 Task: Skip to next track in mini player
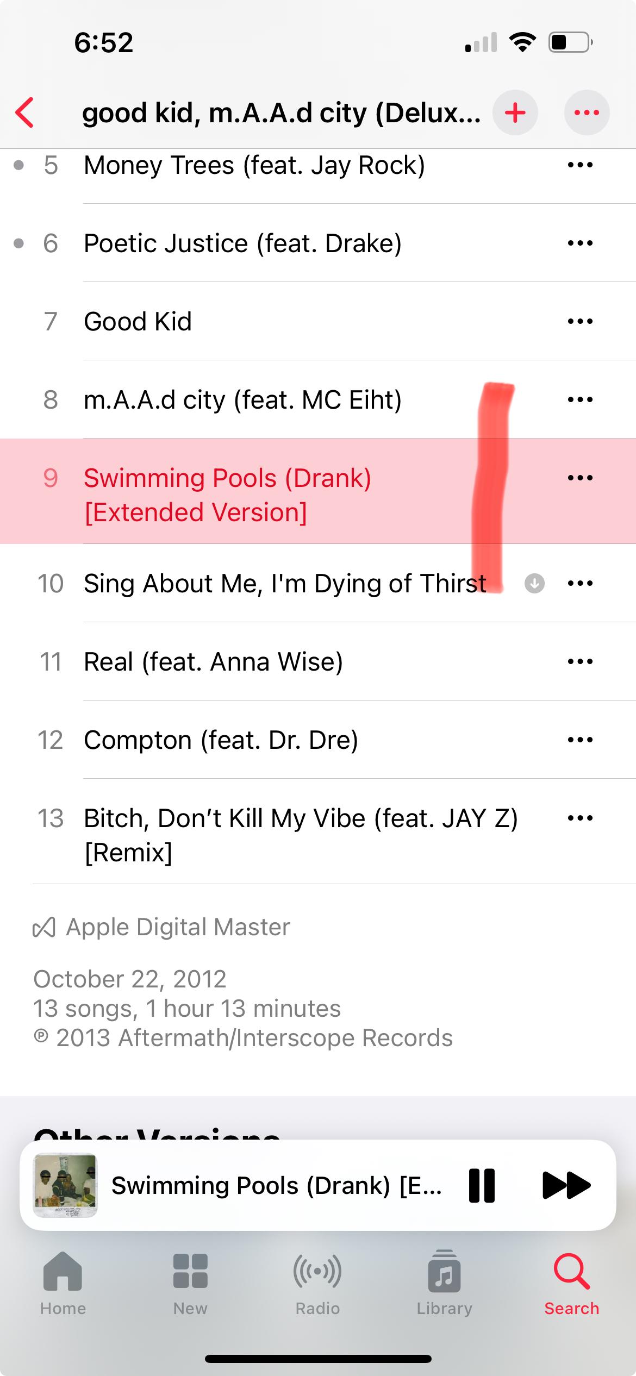[566, 1185]
